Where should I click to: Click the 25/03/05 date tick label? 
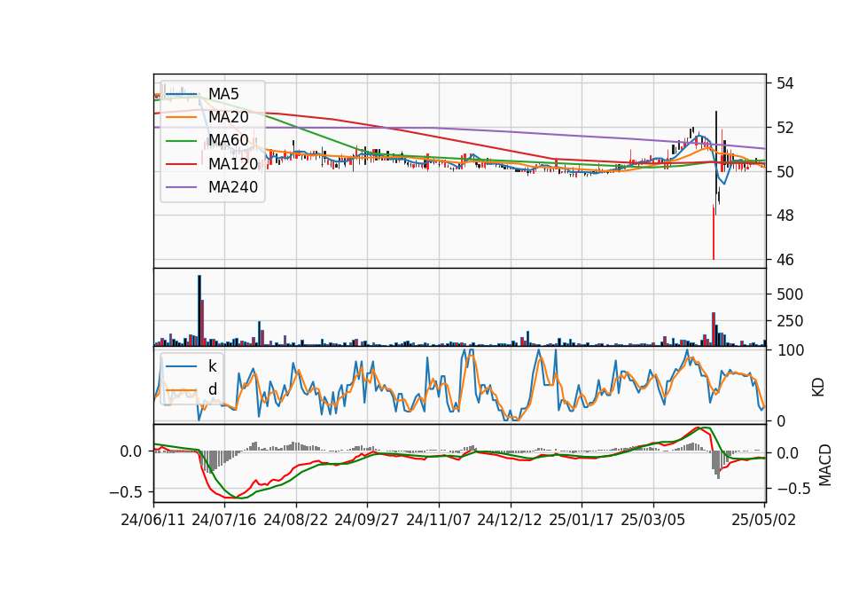pyautogui.click(x=653, y=520)
